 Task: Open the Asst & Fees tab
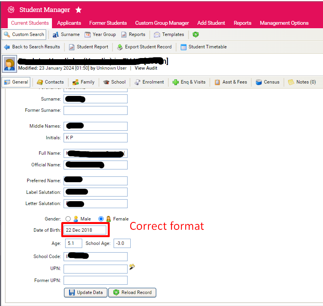tap(231, 82)
